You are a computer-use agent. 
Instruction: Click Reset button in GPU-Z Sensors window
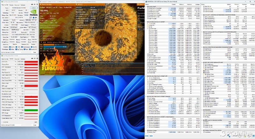[35, 122]
